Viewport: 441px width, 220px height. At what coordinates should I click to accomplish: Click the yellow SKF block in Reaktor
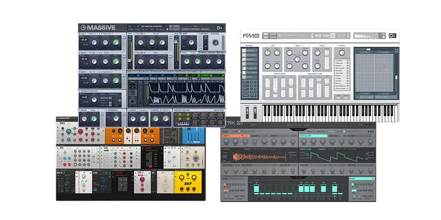(x=188, y=182)
